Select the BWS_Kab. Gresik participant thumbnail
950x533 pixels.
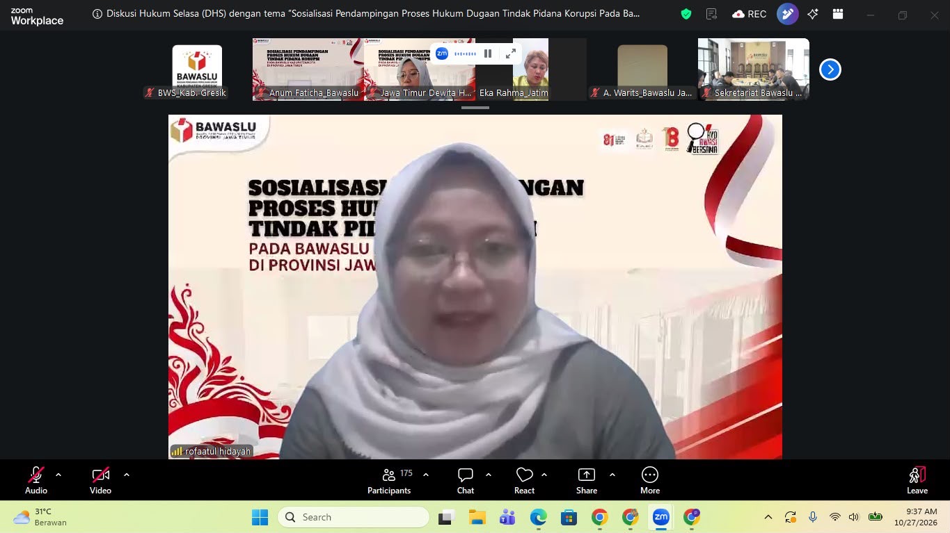(197, 69)
